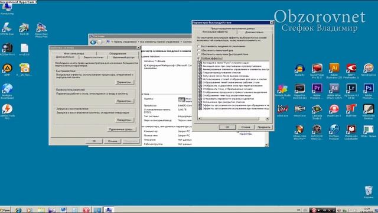The height and width of the screenshot is (213, 378).
Task: Open performance Settings button in system properties
Action: pos(125,82)
